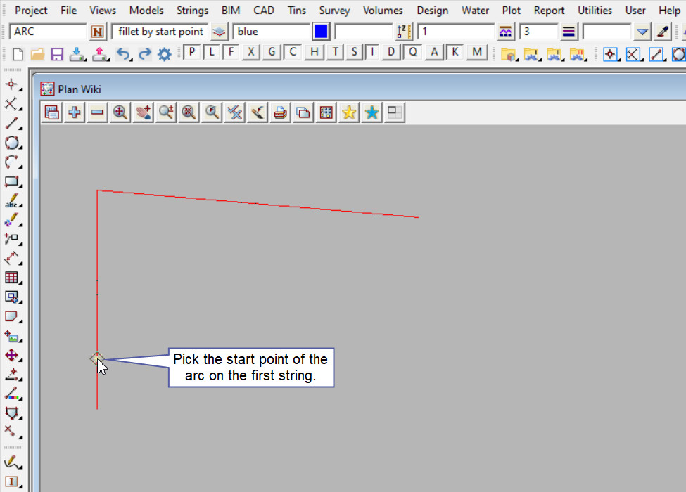Toggle the M snap button
This screenshot has height=492, width=686.
[x=478, y=53]
